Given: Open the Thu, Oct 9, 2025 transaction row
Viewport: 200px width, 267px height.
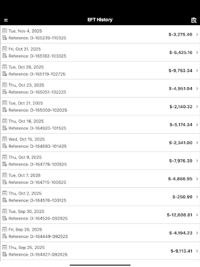Looking at the screenshot, I should [100, 160].
